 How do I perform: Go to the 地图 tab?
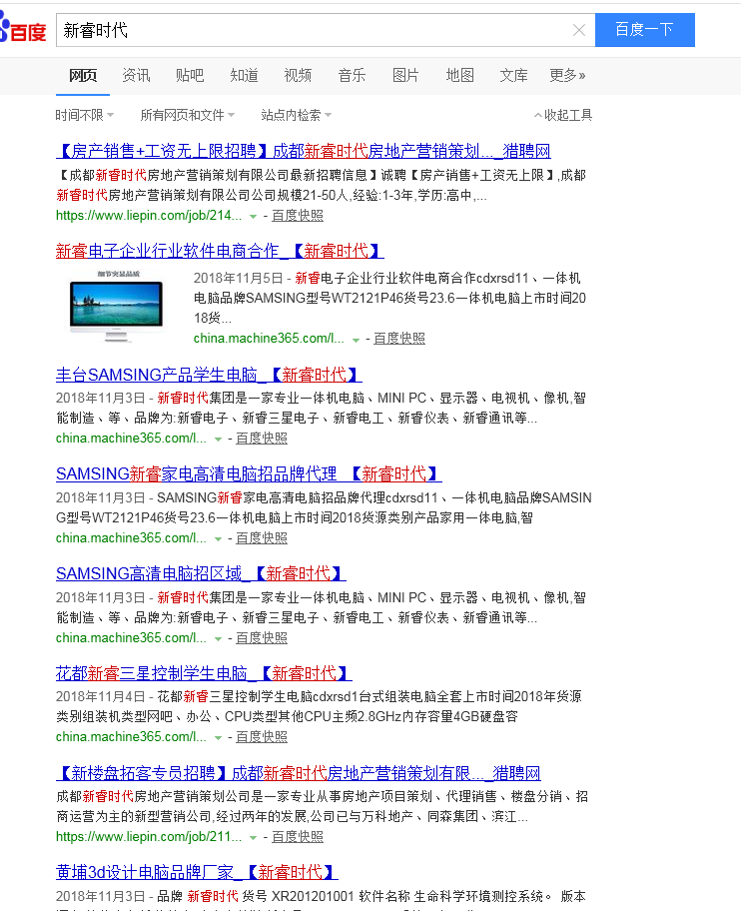[x=460, y=76]
